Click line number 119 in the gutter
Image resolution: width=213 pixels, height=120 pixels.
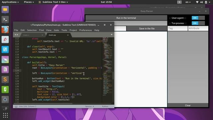click(x=17, y=57)
